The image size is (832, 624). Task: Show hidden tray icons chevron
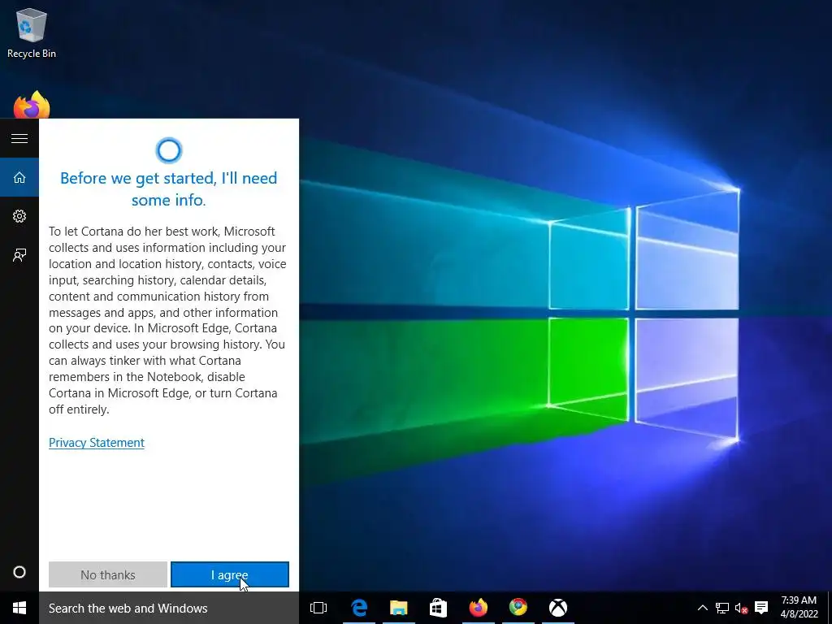coord(703,608)
